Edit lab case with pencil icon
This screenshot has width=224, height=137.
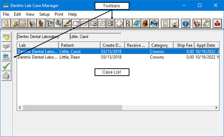pyautogui.click(x=6, y=47)
